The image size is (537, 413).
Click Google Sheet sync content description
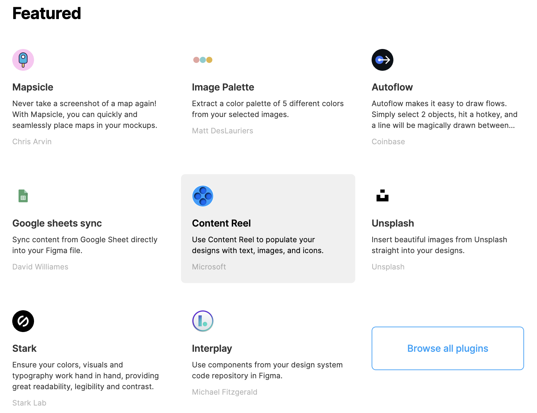(x=85, y=245)
